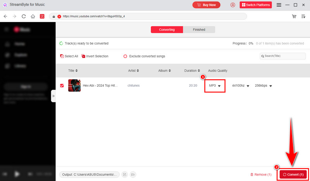Expand the sidebar with double-chevron handle
Viewport: 310px width, 181px height.
(x=53, y=96)
